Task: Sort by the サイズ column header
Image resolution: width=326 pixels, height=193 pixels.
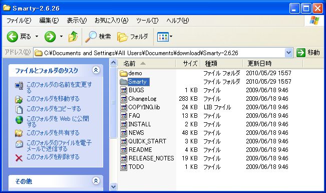Action: tap(188, 64)
